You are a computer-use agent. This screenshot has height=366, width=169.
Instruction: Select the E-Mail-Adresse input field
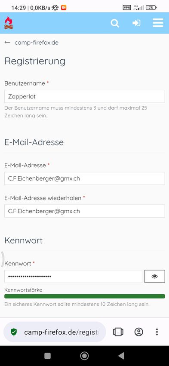tap(84, 178)
